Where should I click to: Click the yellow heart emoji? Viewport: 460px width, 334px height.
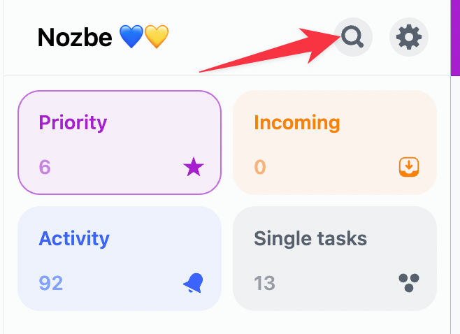pos(157,36)
